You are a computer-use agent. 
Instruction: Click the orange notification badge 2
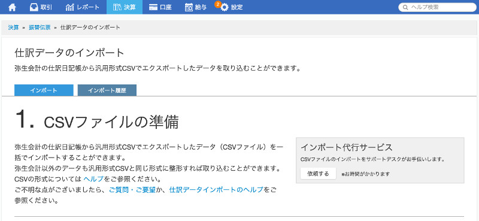tap(217, 4)
